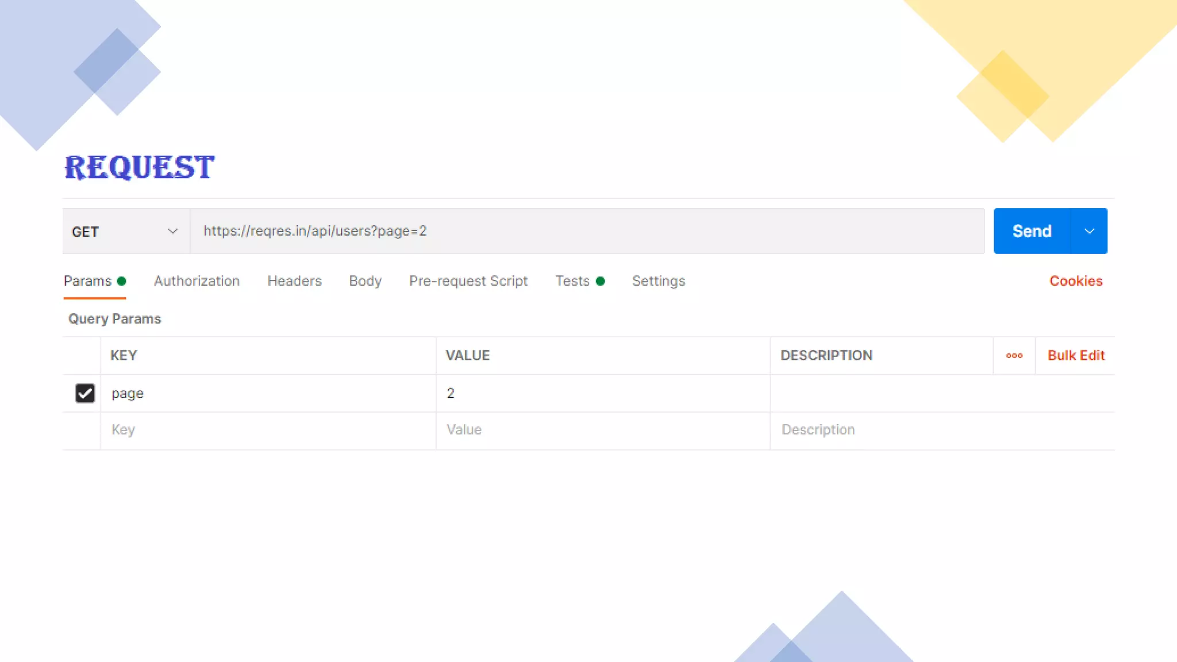The image size is (1177, 662).
Task: Open the GET method dropdown
Action: pyautogui.click(x=125, y=232)
